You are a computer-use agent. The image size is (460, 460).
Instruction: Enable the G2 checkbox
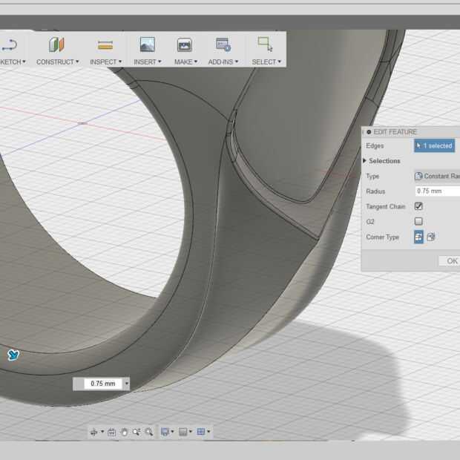pyautogui.click(x=418, y=221)
